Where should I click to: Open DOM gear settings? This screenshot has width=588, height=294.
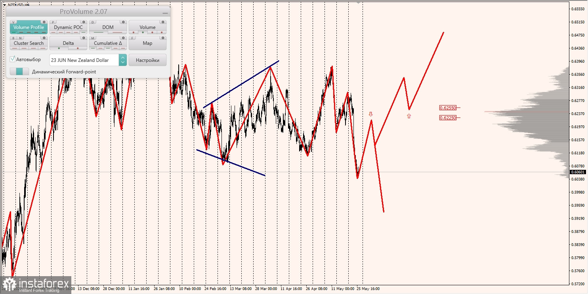tap(123, 22)
